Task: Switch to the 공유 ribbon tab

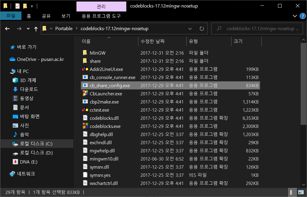Action: tap(46, 16)
